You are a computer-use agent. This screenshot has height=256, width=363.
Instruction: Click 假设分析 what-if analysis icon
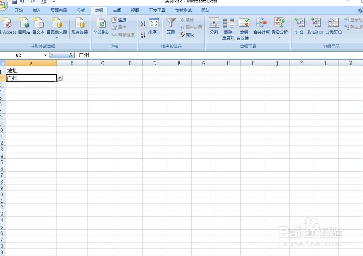click(x=279, y=22)
